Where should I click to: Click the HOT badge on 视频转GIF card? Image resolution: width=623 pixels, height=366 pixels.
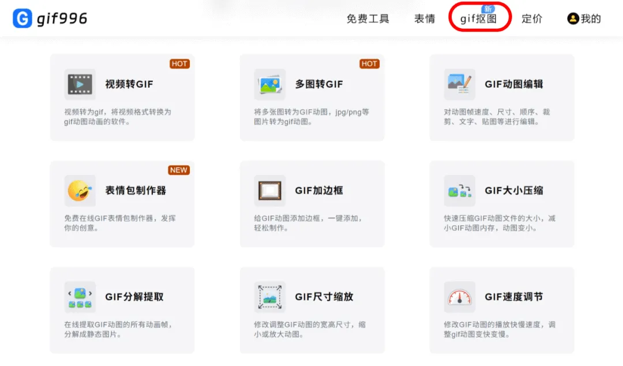[x=179, y=64]
